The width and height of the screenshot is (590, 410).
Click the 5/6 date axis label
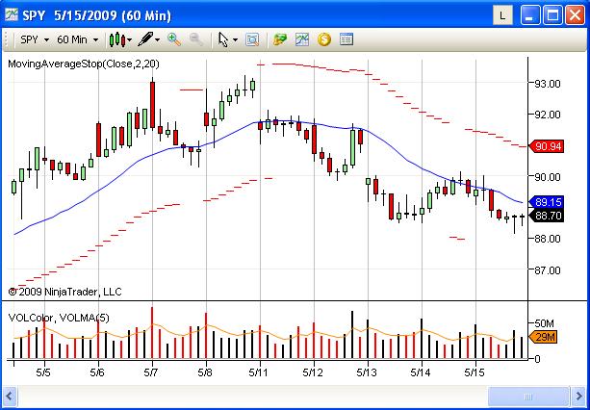coord(97,372)
